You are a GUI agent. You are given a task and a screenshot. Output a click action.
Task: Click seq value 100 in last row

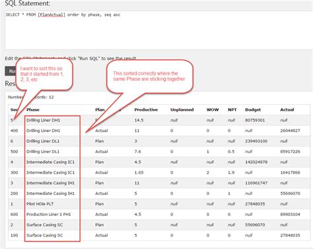click(14, 235)
